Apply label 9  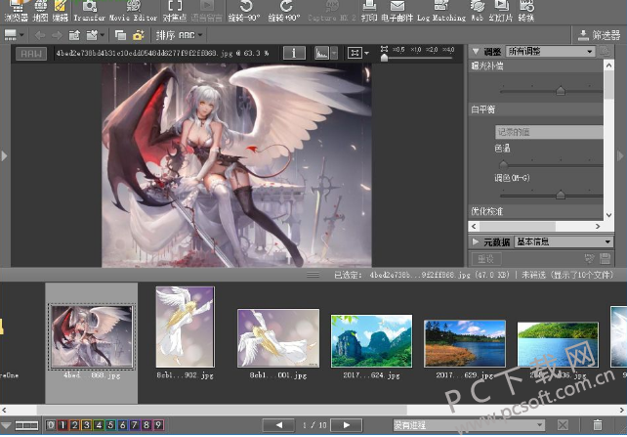tap(158, 424)
